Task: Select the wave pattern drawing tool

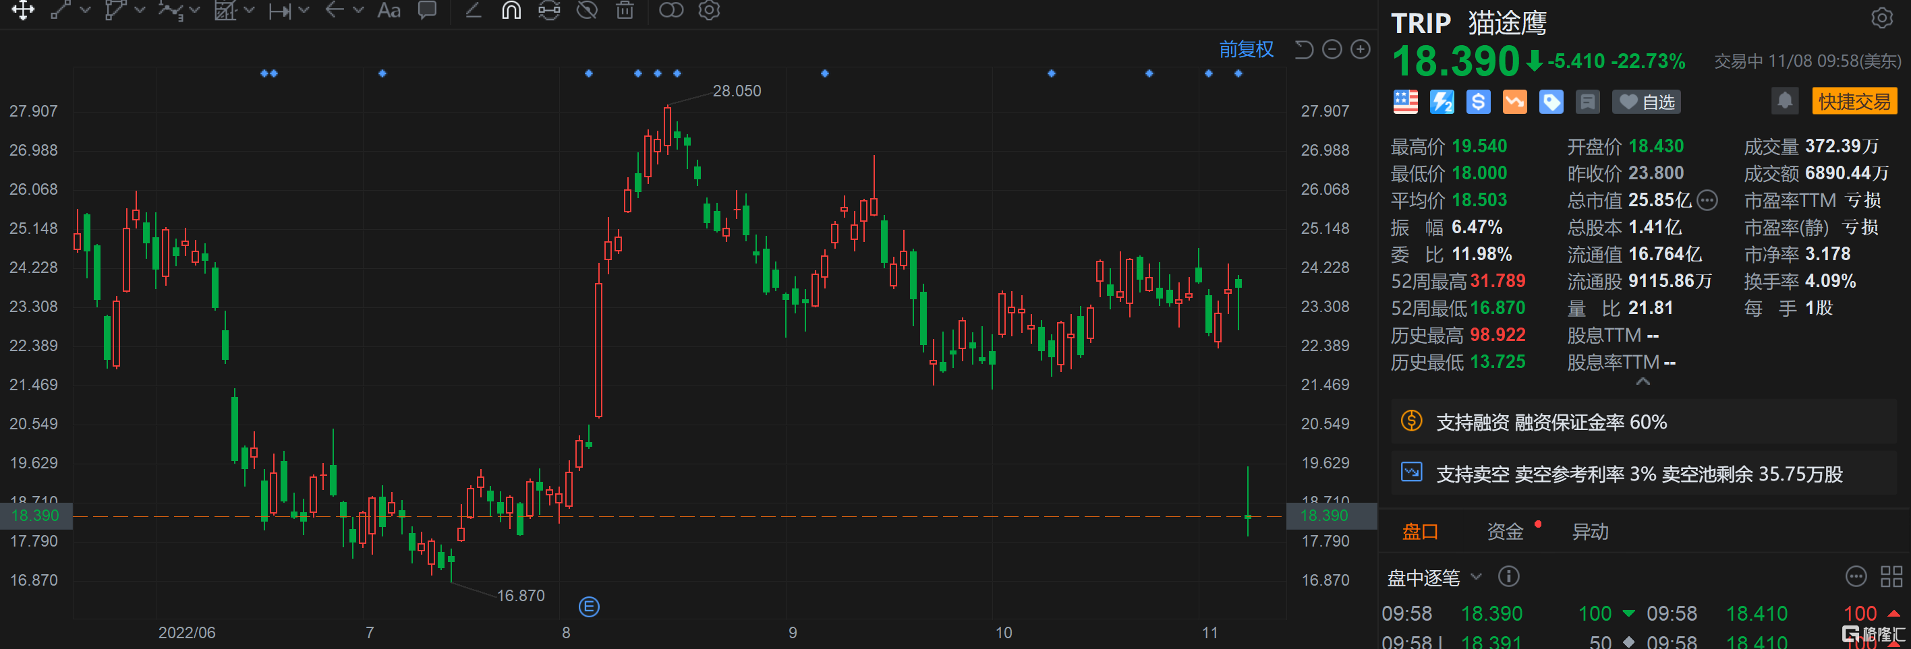Action: click(170, 10)
